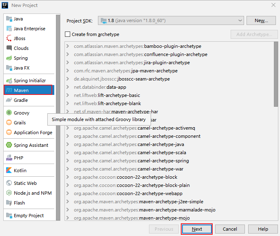Image resolution: width=280 pixels, height=236 pixels.
Task: Open the Project SDK dropdown
Action: [171, 20]
